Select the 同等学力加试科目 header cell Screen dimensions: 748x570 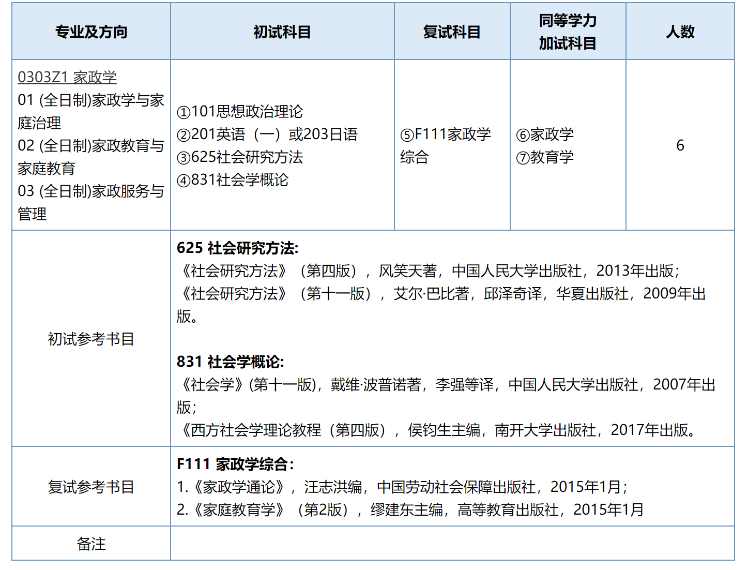pyautogui.click(x=567, y=32)
